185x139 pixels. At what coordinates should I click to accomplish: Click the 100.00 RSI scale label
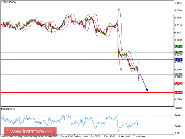(179, 108)
